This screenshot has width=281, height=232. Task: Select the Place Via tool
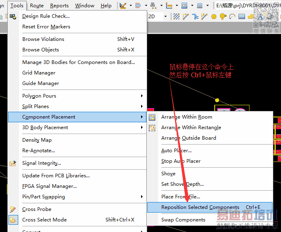[x=223, y=17]
